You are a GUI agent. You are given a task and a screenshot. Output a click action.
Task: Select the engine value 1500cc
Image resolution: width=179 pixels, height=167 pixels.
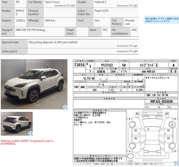[21, 21]
